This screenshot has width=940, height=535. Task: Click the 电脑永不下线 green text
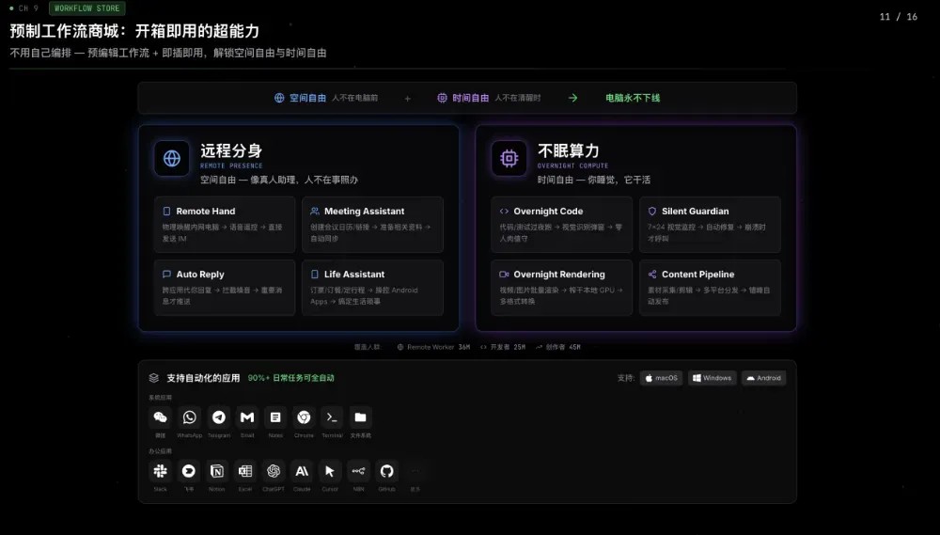coord(633,98)
